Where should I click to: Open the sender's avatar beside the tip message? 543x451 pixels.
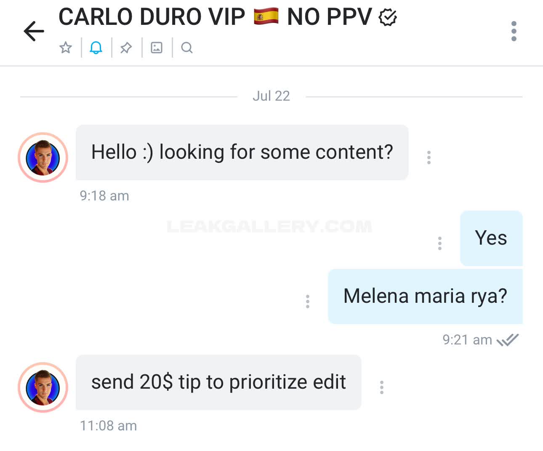43,387
